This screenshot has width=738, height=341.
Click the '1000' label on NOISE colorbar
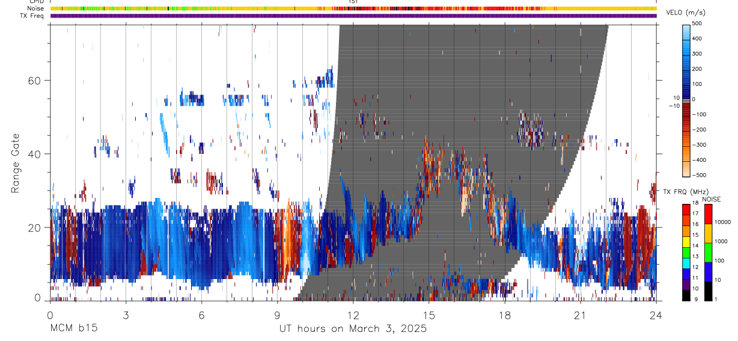tap(721, 241)
